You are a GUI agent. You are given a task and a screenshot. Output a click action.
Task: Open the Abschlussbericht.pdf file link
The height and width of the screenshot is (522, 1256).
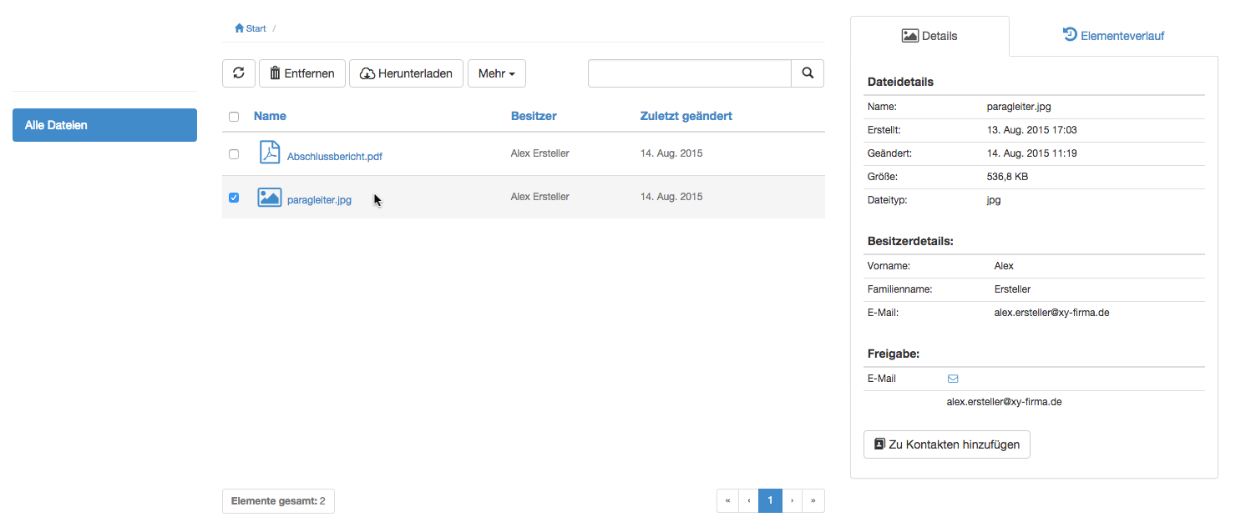[335, 156]
